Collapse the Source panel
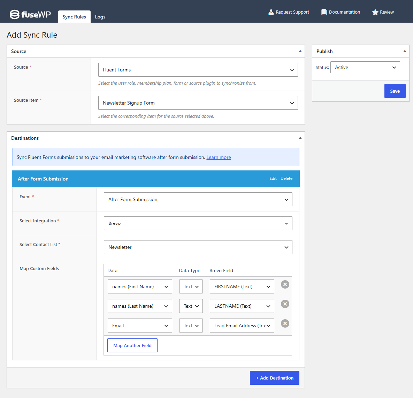This screenshot has height=398, width=413. [x=300, y=51]
